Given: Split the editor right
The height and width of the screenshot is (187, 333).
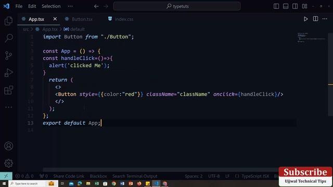Looking at the screenshot, I should point(315,19).
